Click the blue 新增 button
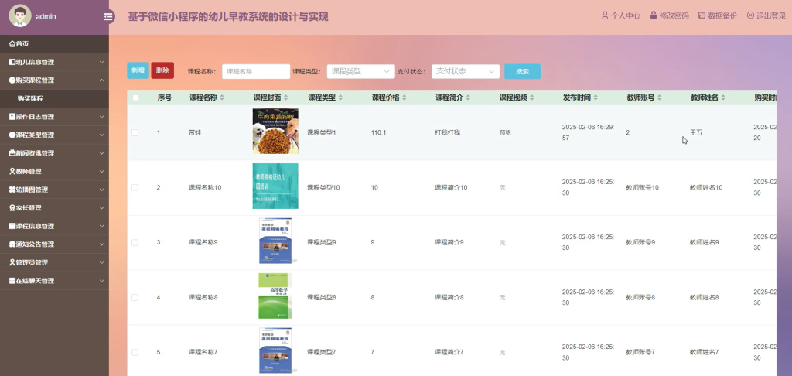792x376 pixels. [x=138, y=70]
